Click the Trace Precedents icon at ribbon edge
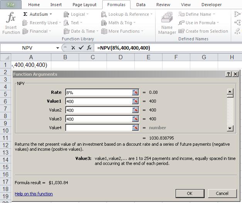The image size is (242, 203). [x=237, y=14]
